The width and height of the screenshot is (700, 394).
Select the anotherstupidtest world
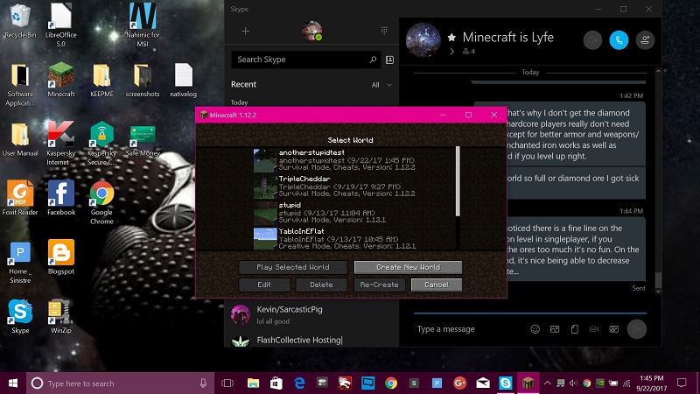point(353,160)
